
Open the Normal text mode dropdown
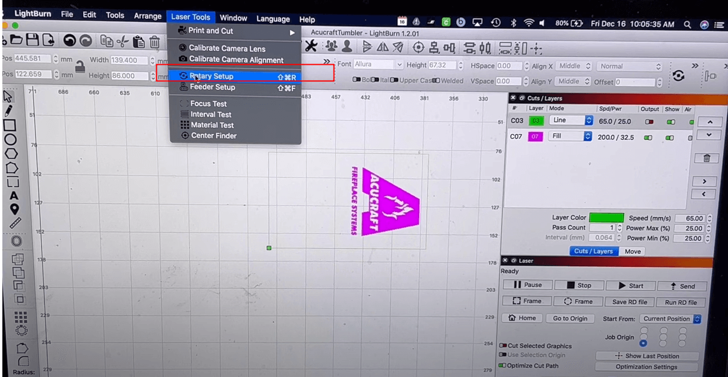point(630,67)
